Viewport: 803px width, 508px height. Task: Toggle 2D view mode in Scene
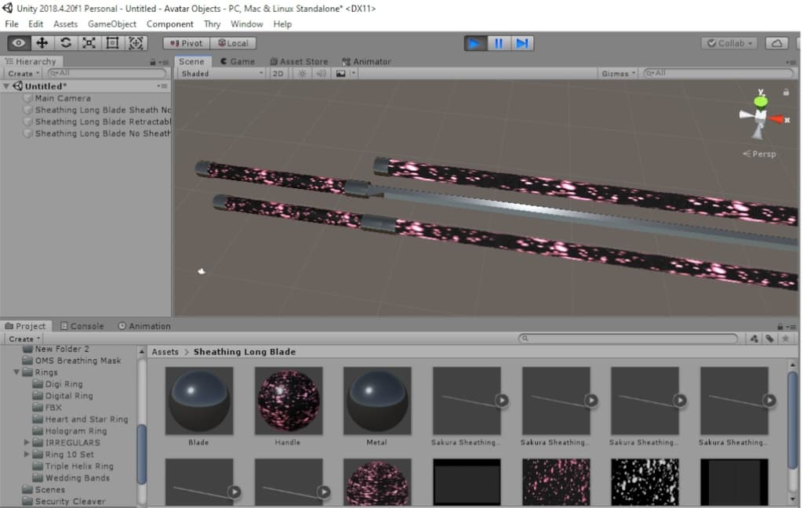click(x=278, y=74)
